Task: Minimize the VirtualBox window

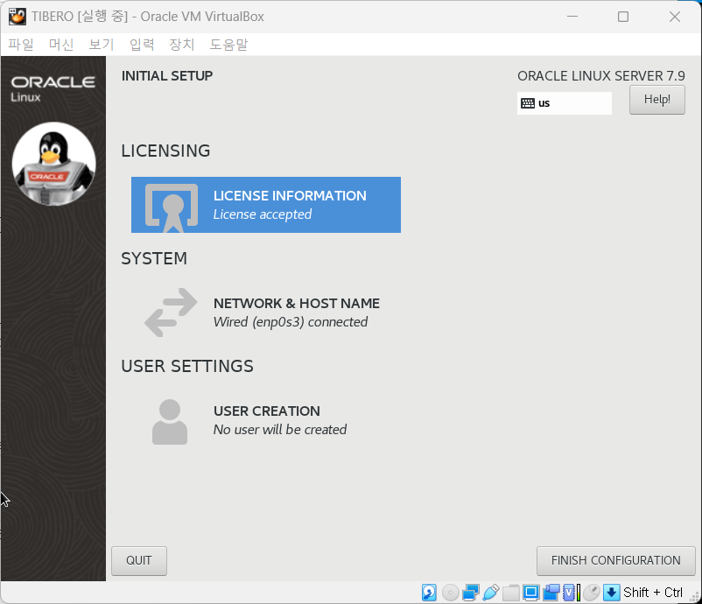Action: pos(572,17)
